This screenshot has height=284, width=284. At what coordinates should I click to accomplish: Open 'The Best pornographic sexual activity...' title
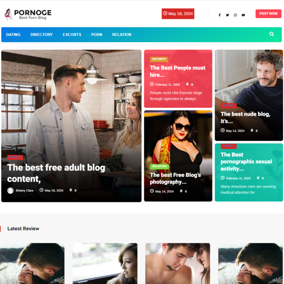coord(246,162)
